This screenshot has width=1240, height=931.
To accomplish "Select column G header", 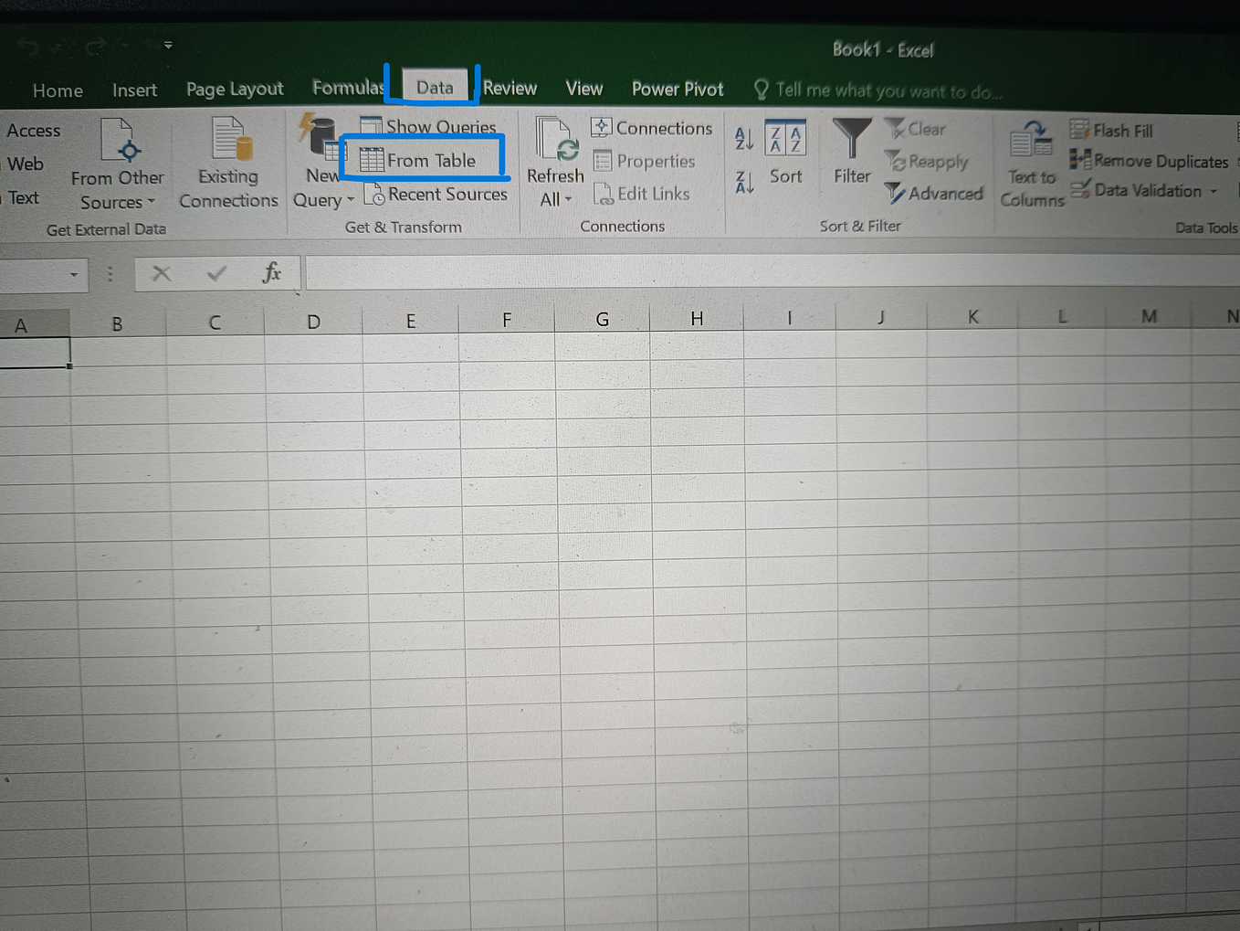I will [602, 319].
